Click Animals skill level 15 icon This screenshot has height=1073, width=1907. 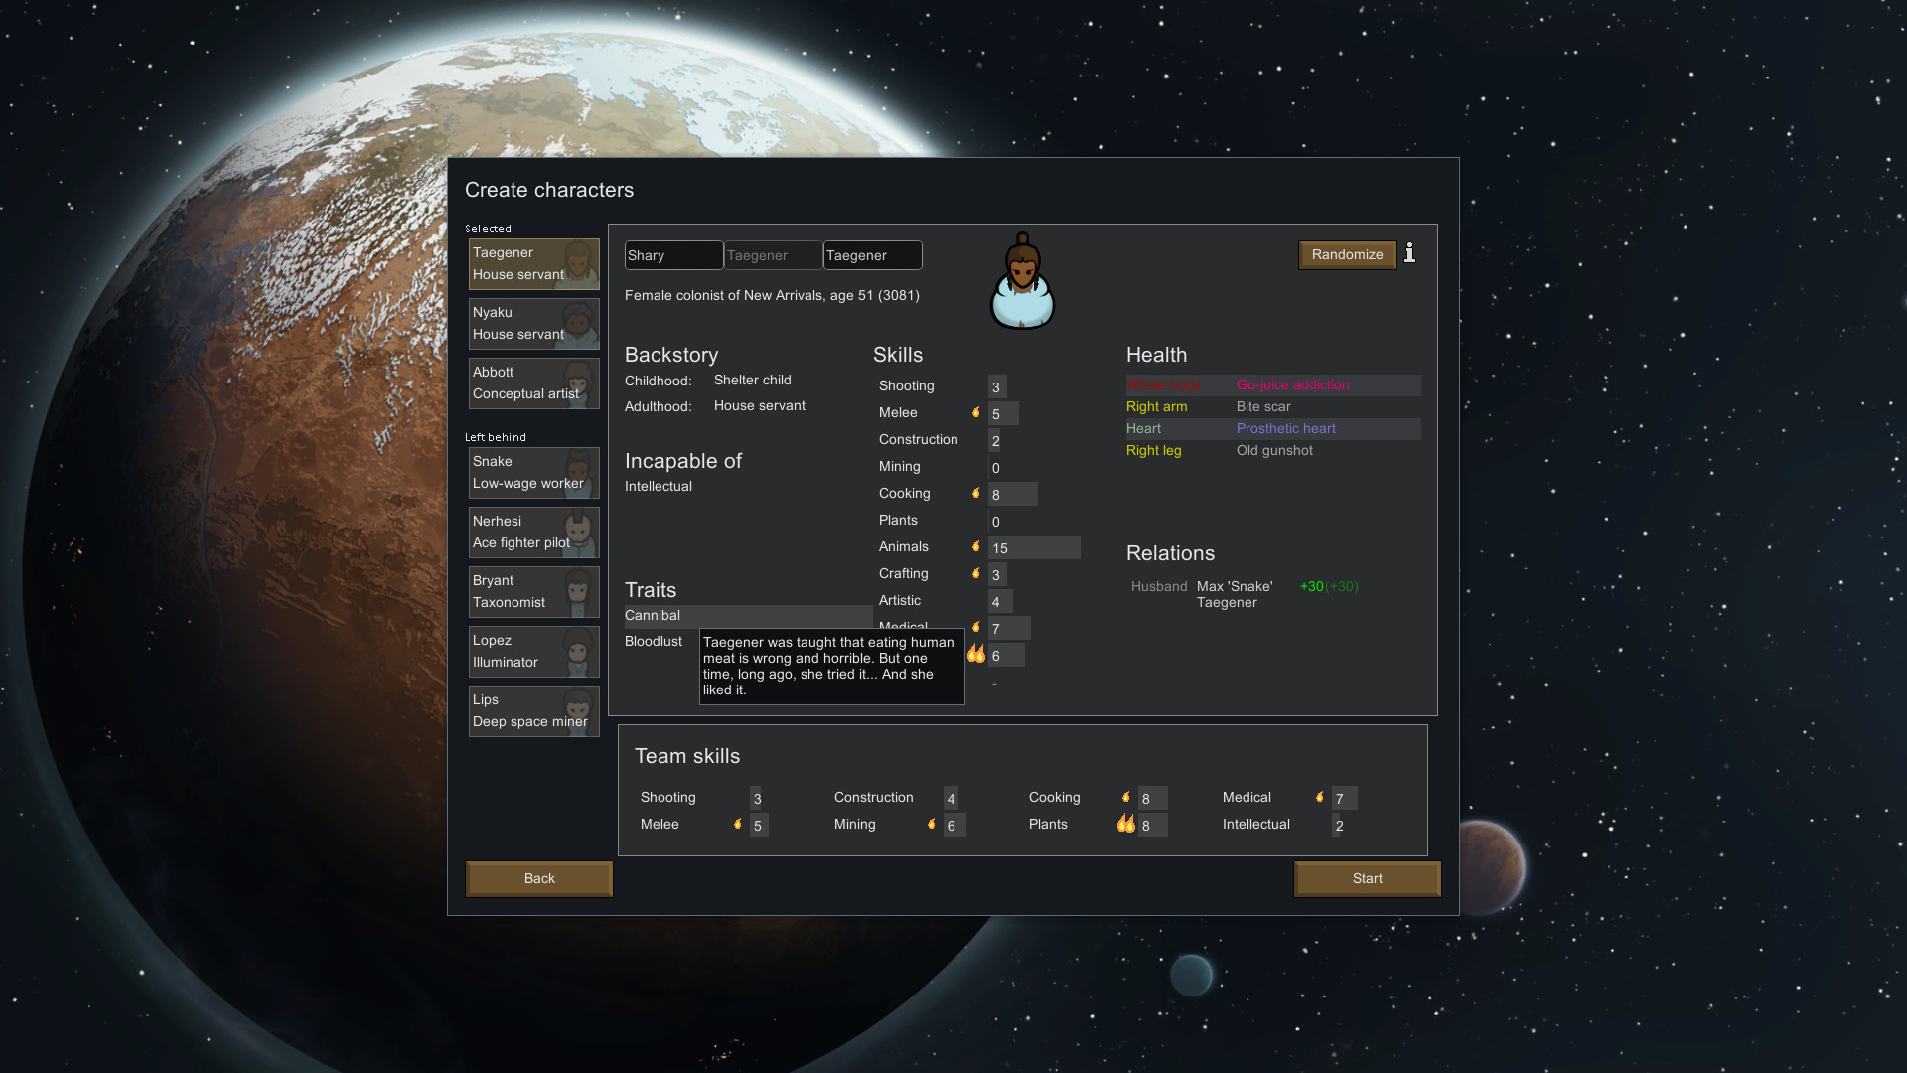[x=977, y=546]
